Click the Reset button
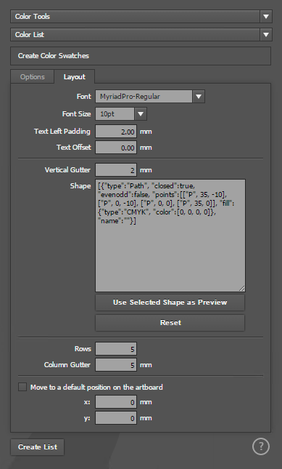Viewport: 282px width, 469px height. click(x=170, y=323)
